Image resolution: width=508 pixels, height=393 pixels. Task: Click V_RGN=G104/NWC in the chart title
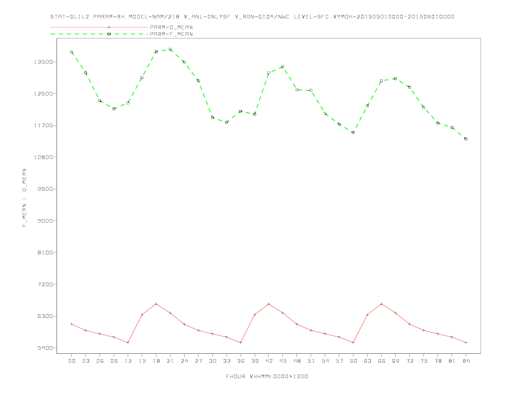click(x=262, y=17)
